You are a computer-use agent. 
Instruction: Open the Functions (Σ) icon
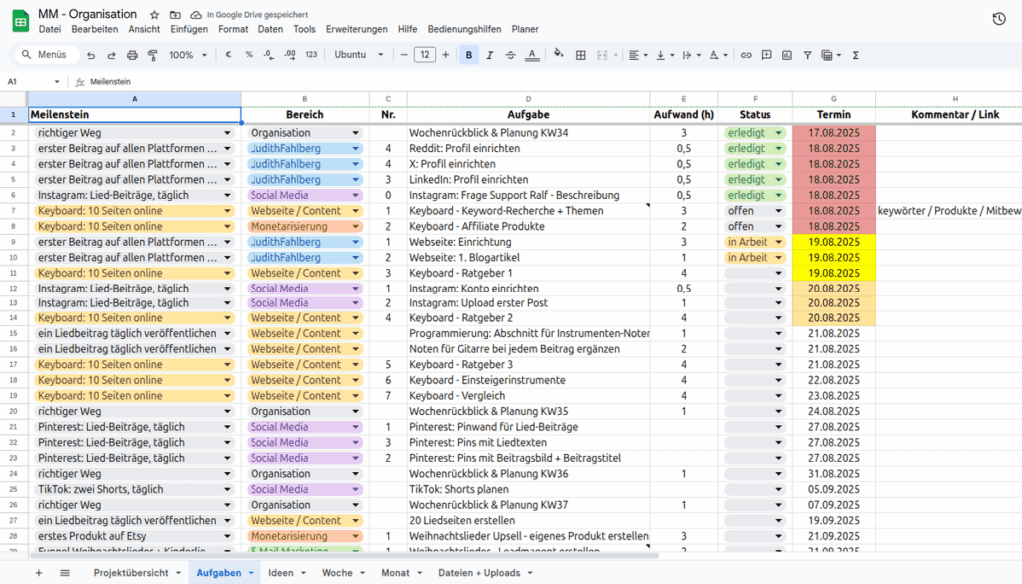pyautogui.click(x=857, y=55)
